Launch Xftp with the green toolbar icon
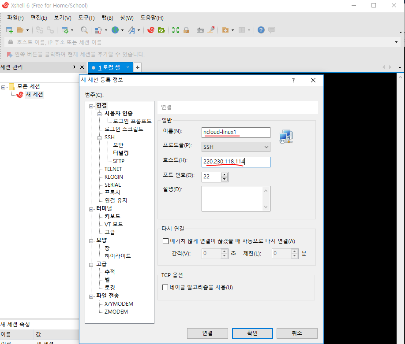The width and height of the screenshot is (405, 344). [161, 30]
